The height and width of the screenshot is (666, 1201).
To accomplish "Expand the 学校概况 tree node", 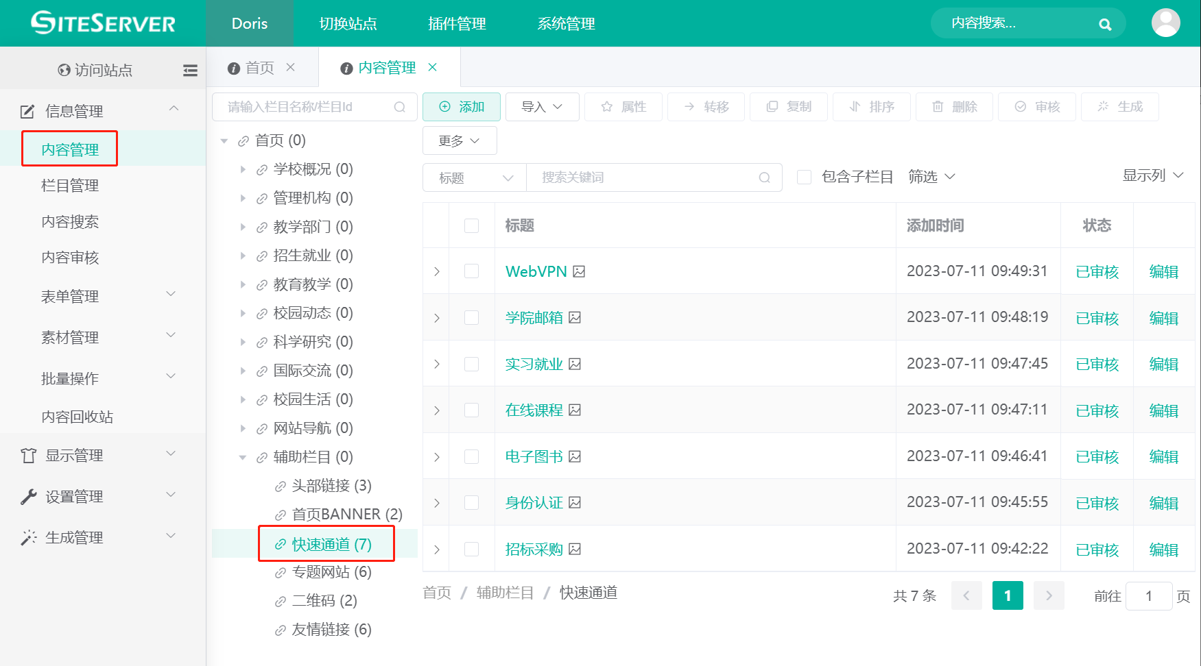I will (x=243, y=169).
